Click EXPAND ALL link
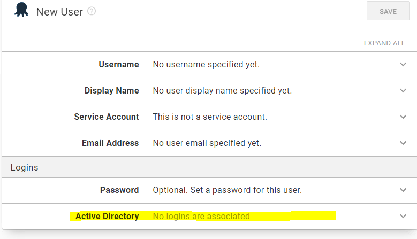Viewport: 417px width, 239px height. (x=384, y=43)
